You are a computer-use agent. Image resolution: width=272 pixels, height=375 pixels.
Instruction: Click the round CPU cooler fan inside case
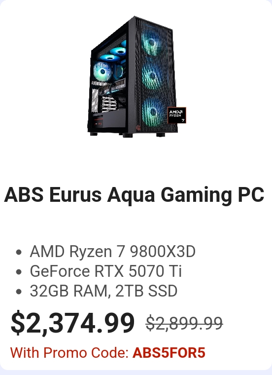[102, 71]
